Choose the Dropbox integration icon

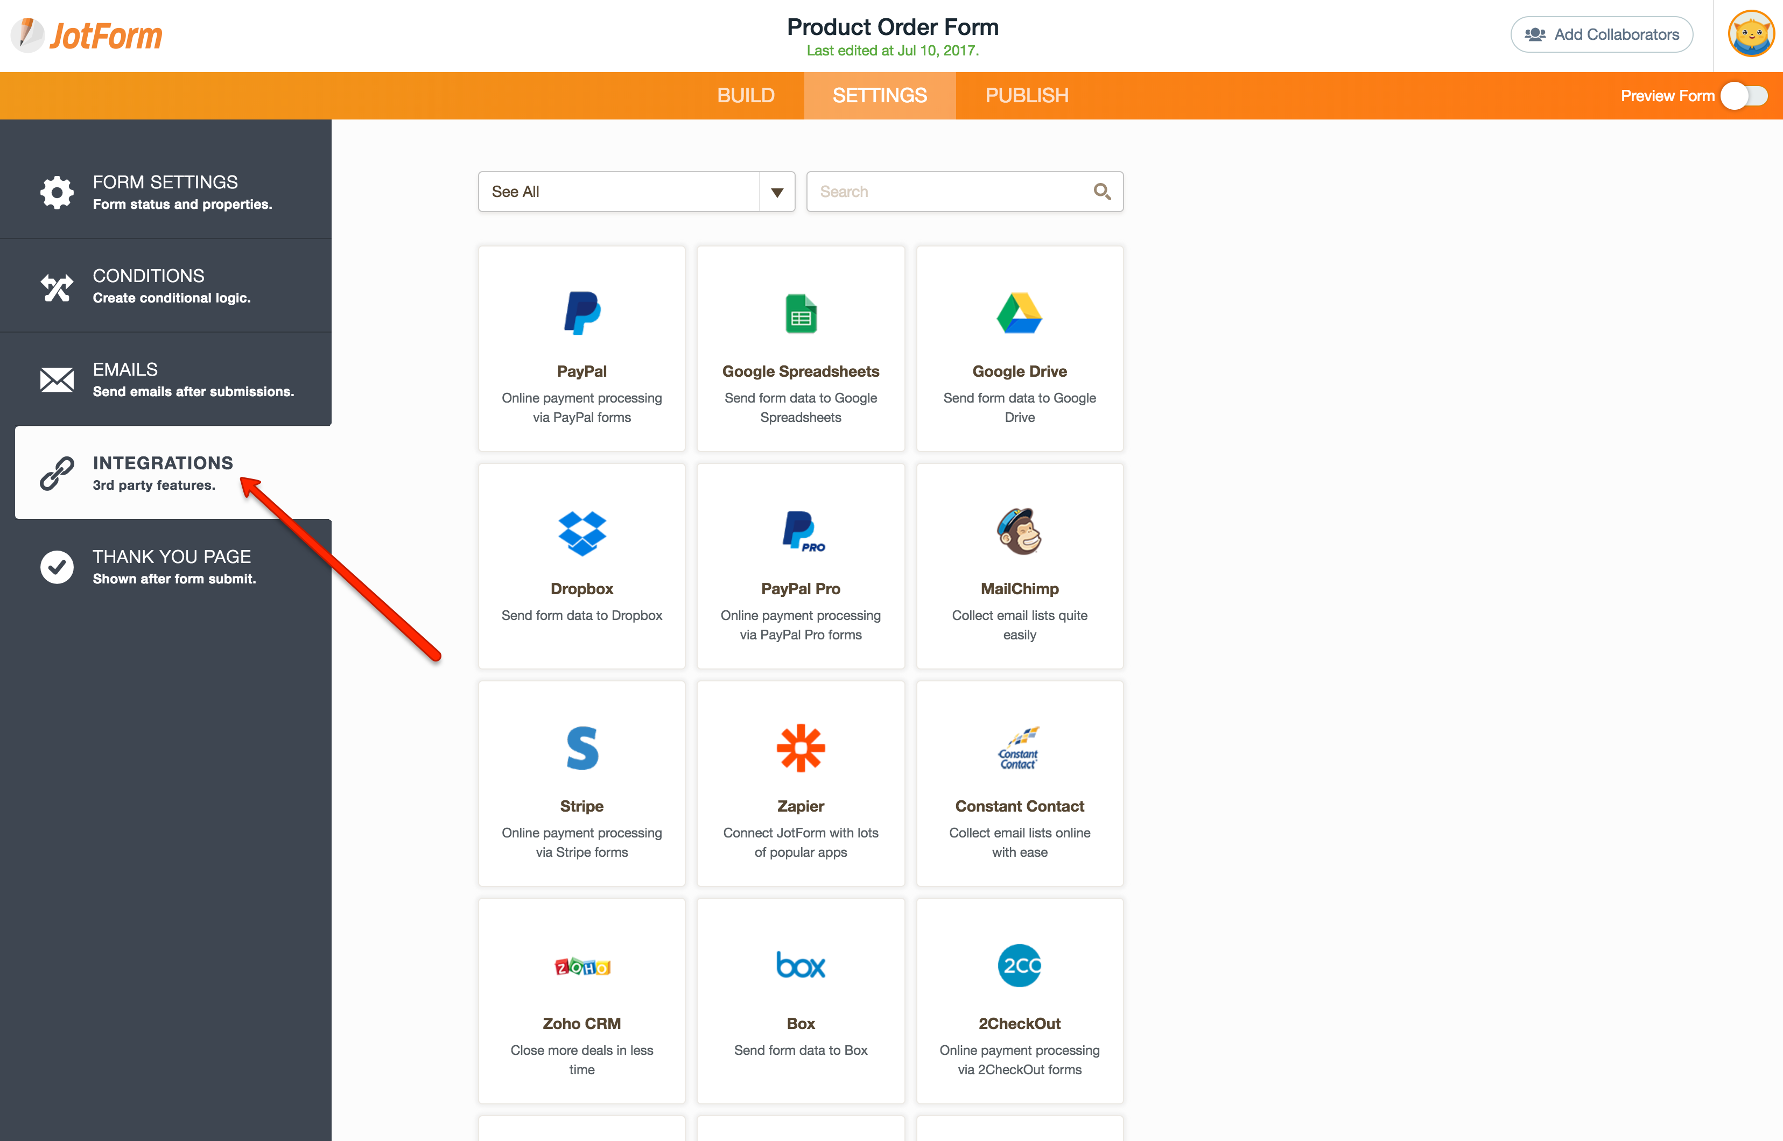pyautogui.click(x=582, y=533)
